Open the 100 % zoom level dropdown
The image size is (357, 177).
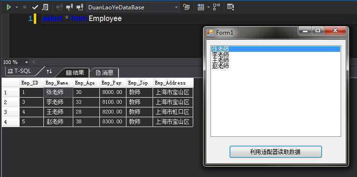coord(27,62)
